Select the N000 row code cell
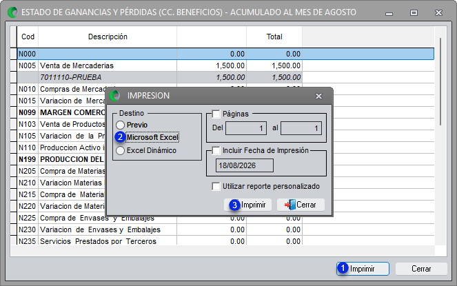457x286 pixels. [x=27, y=54]
